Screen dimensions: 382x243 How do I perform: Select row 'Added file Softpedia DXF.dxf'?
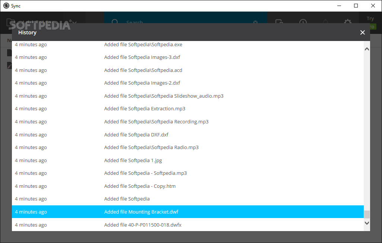[x=188, y=135]
